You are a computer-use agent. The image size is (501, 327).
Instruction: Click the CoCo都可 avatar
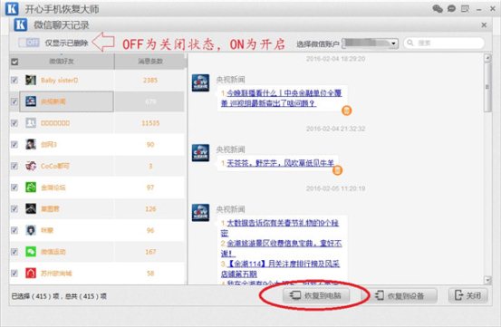[x=31, y=166]
